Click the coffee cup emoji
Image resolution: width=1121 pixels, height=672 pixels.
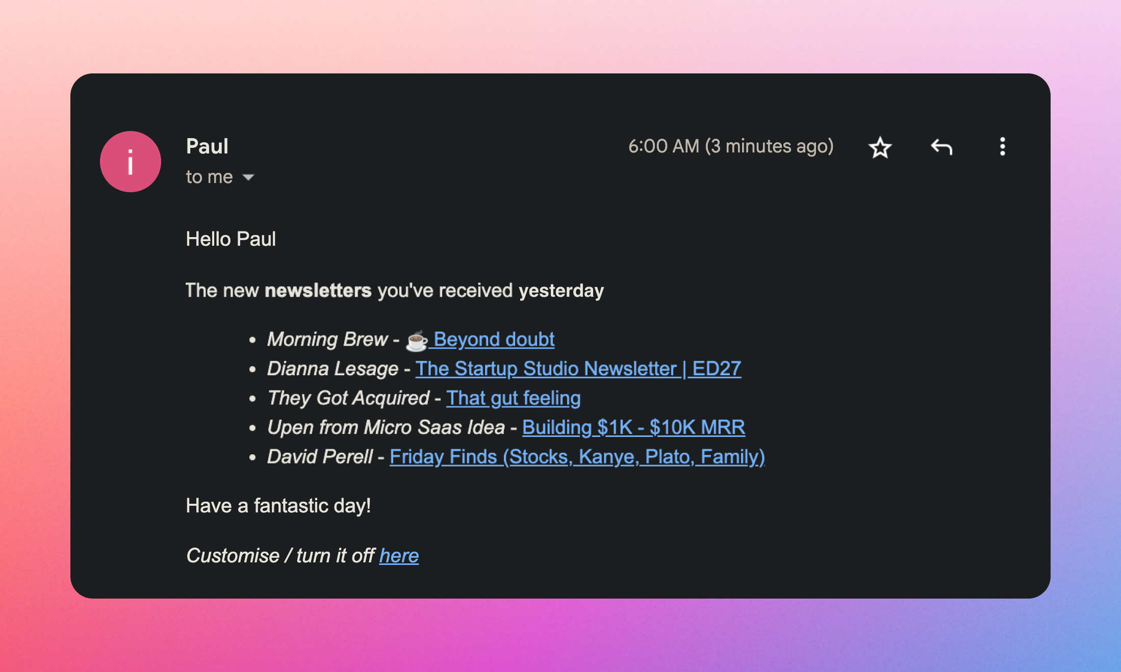point(416,341)
